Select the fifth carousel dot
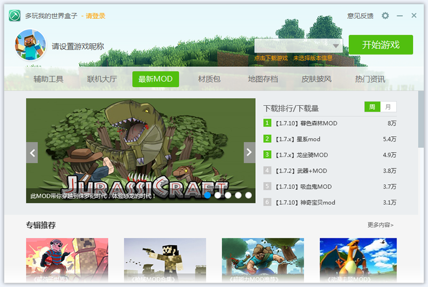 click(248, 195)
